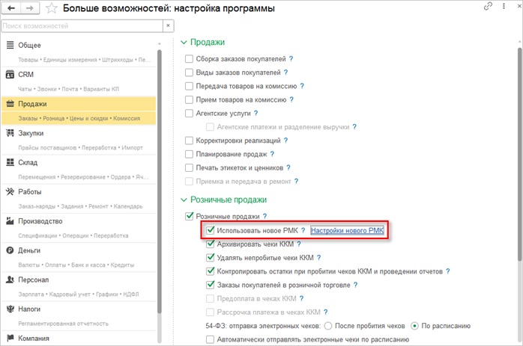Screen dimensions: 523x346
Task: Add page to favorites with star icon
Action: point(52,8)
